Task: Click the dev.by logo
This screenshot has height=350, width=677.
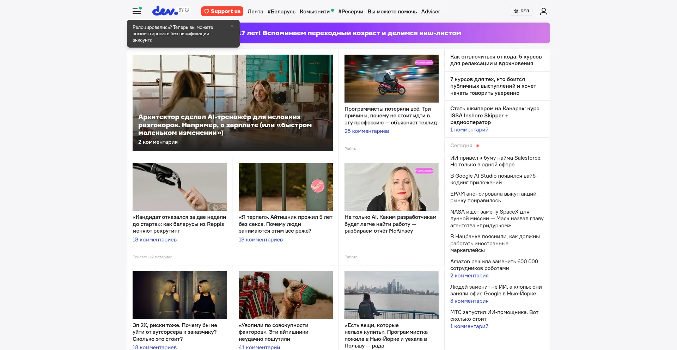Action: click(x=166, y=11)
